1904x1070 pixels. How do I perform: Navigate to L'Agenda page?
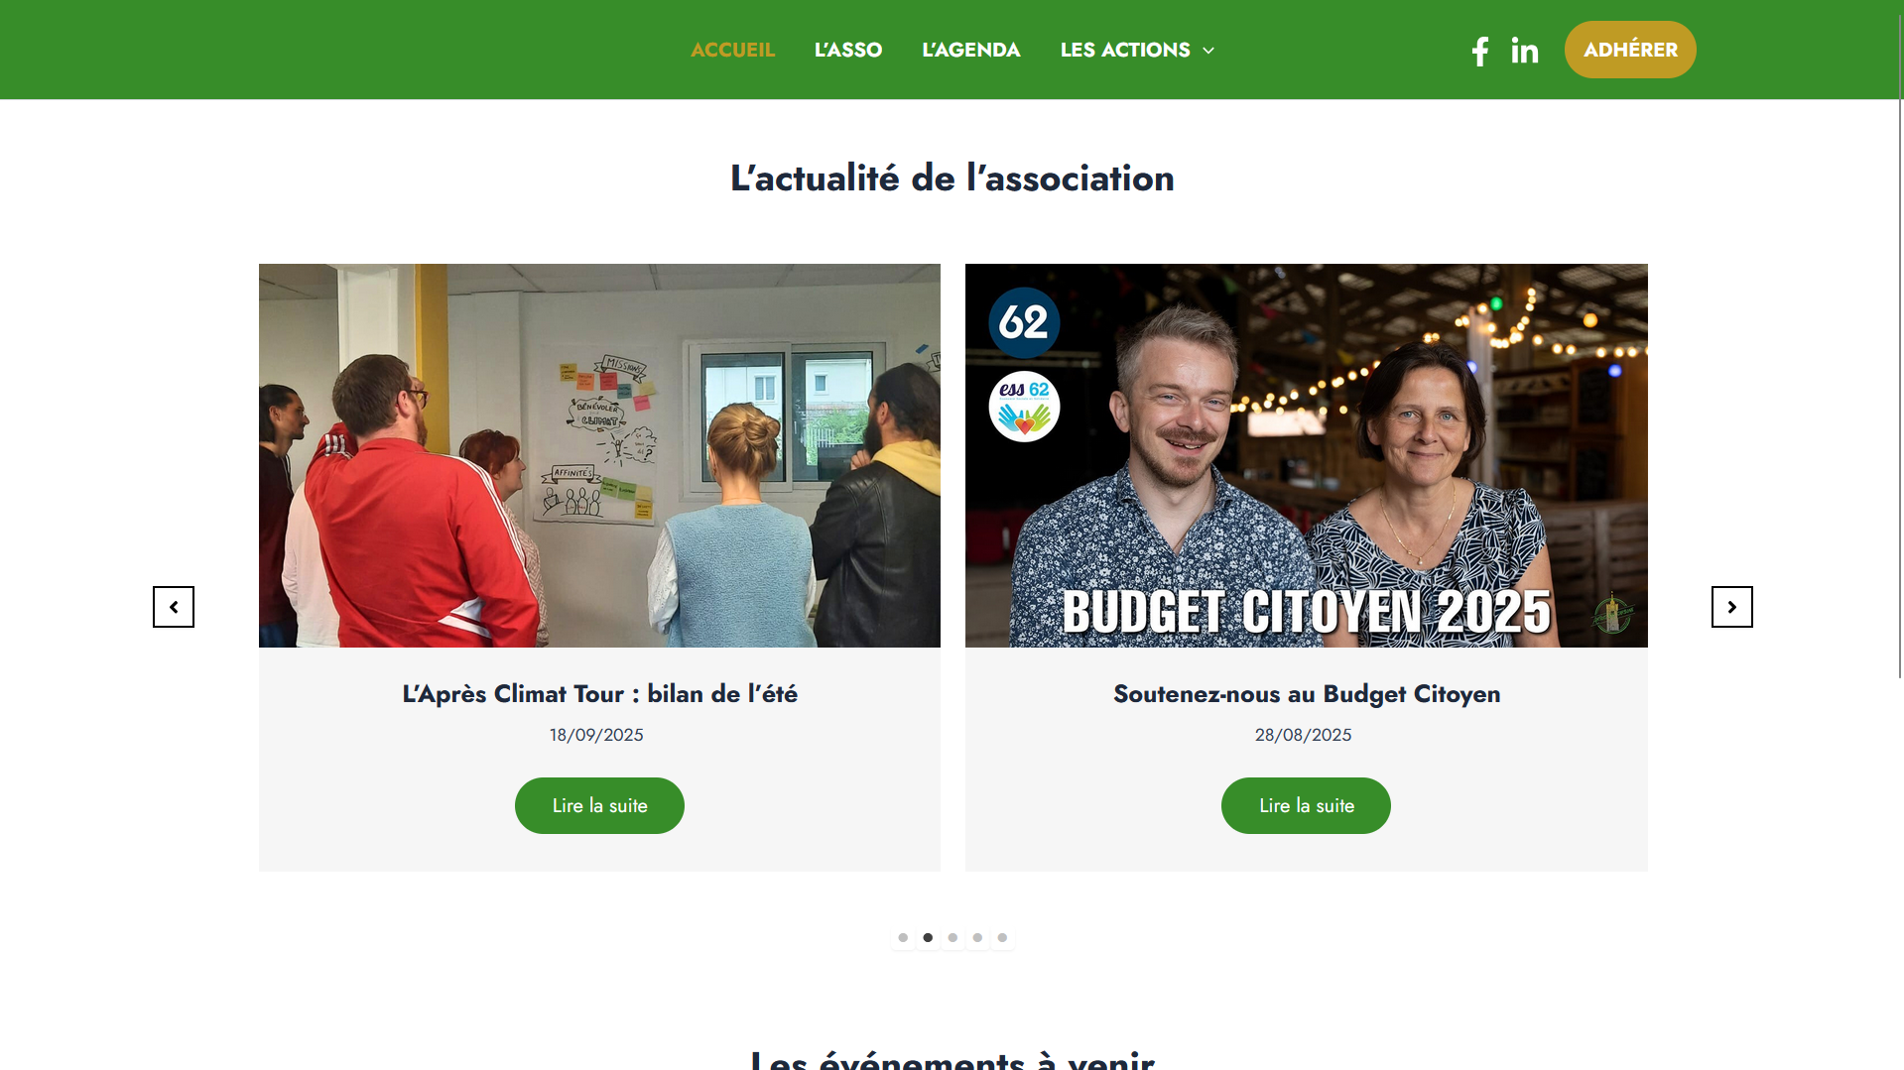coord(970,50)
